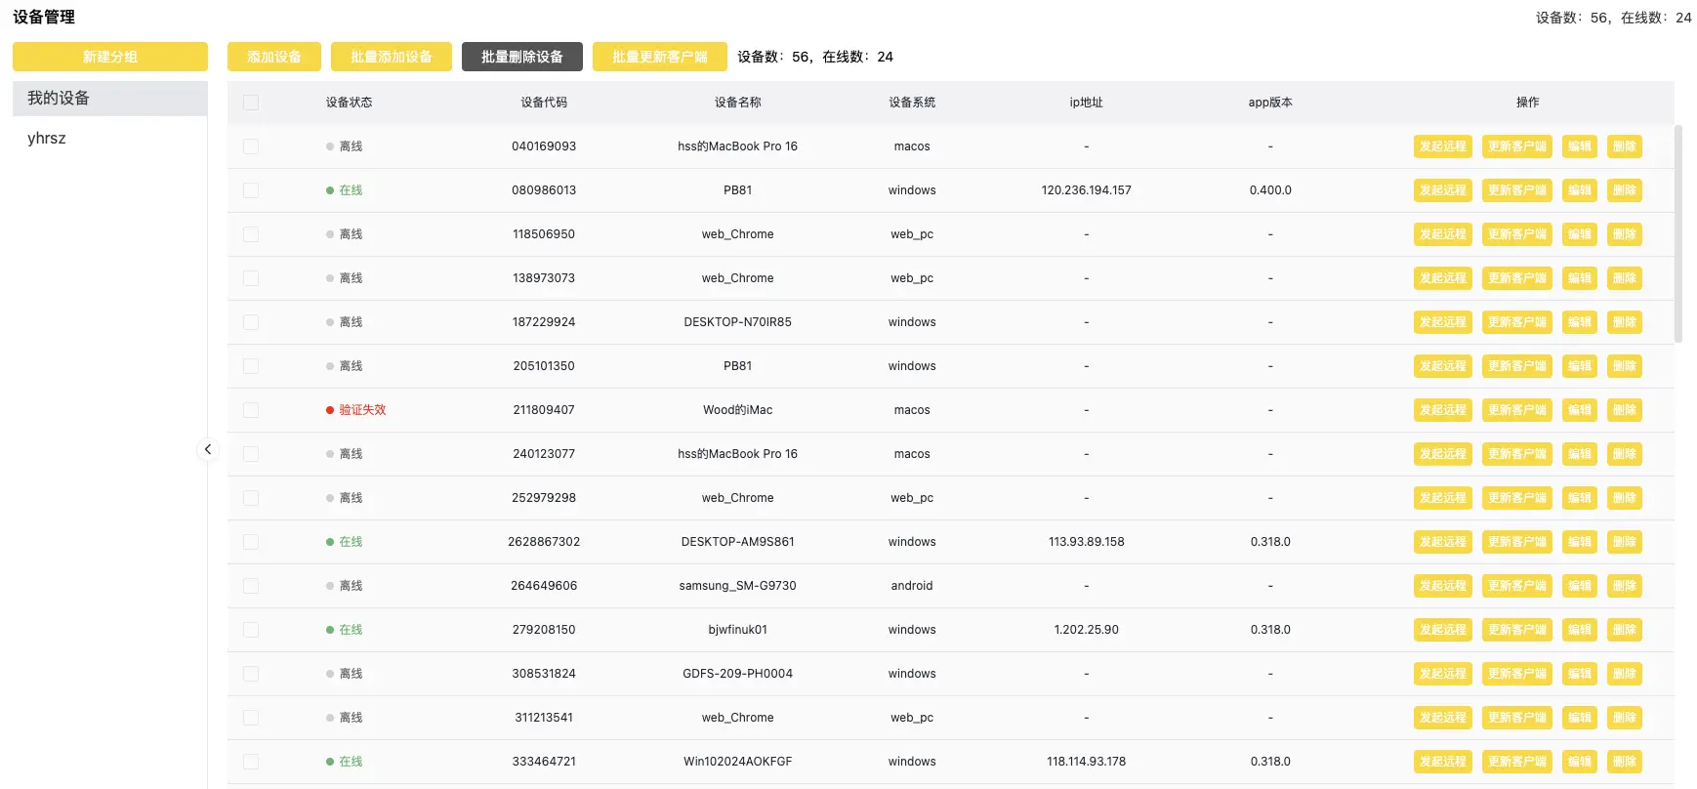Start remote (发起远程) for device 080986013
1697x789 pixels.
click(1442, 190)
